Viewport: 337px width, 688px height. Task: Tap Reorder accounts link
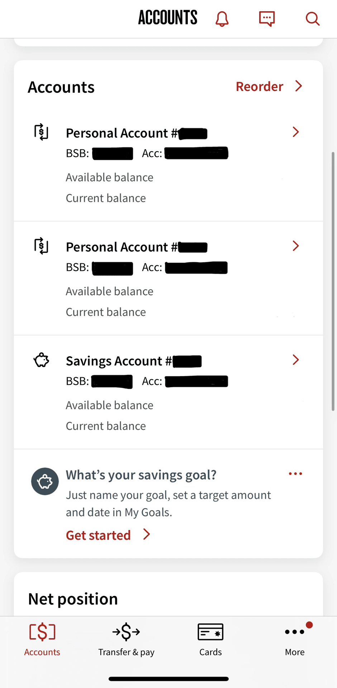tap(269, 86)
